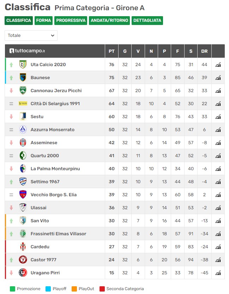The height and width of the screenshot is (294, 229).
Task: Switch to the FORMA tab
Action: (43, 20)
